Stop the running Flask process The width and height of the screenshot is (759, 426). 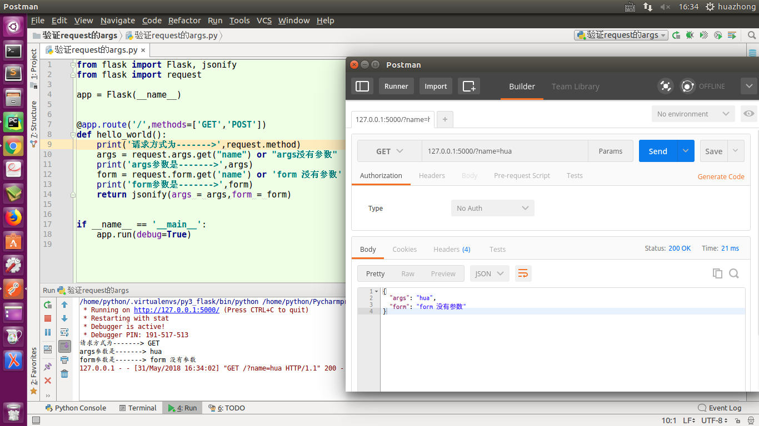coord(47,318)
